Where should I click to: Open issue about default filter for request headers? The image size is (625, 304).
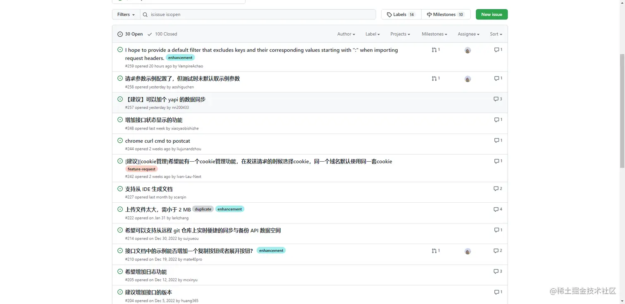click(262, 54)
